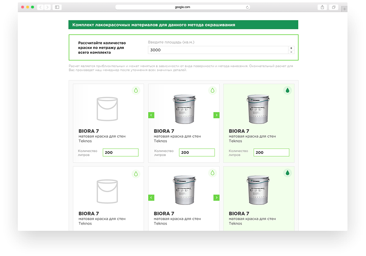Open BIORA 7 title on the bottom-row highlighted card
This screenshot has height=256, width=366.
[x=239, y=214]
